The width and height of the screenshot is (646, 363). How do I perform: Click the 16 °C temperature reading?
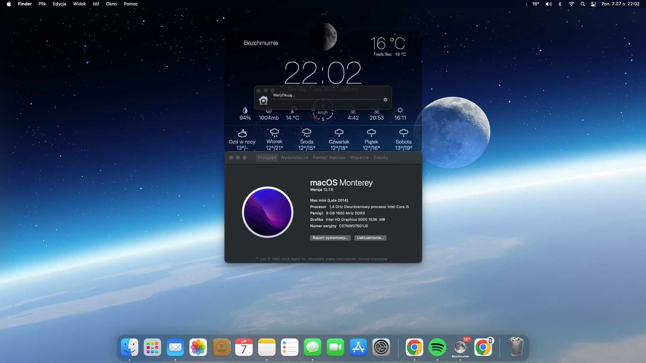click(388, 43)
